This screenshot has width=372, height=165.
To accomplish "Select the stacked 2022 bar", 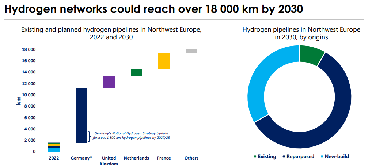I will [x=54, y=147].
